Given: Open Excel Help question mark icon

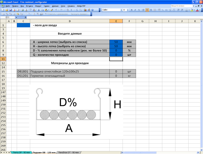Looking at the screenshot, I should click(x=92, y=10).
